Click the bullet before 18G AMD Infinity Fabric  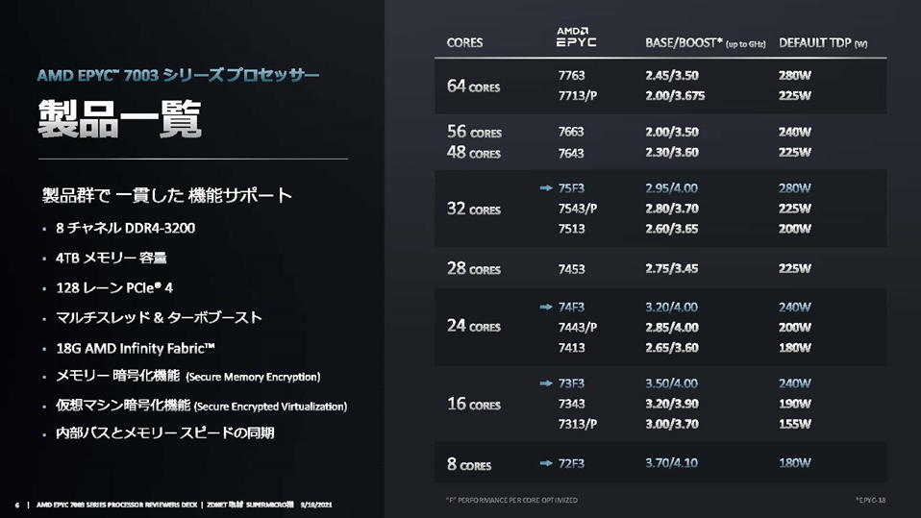pos(44,349)
